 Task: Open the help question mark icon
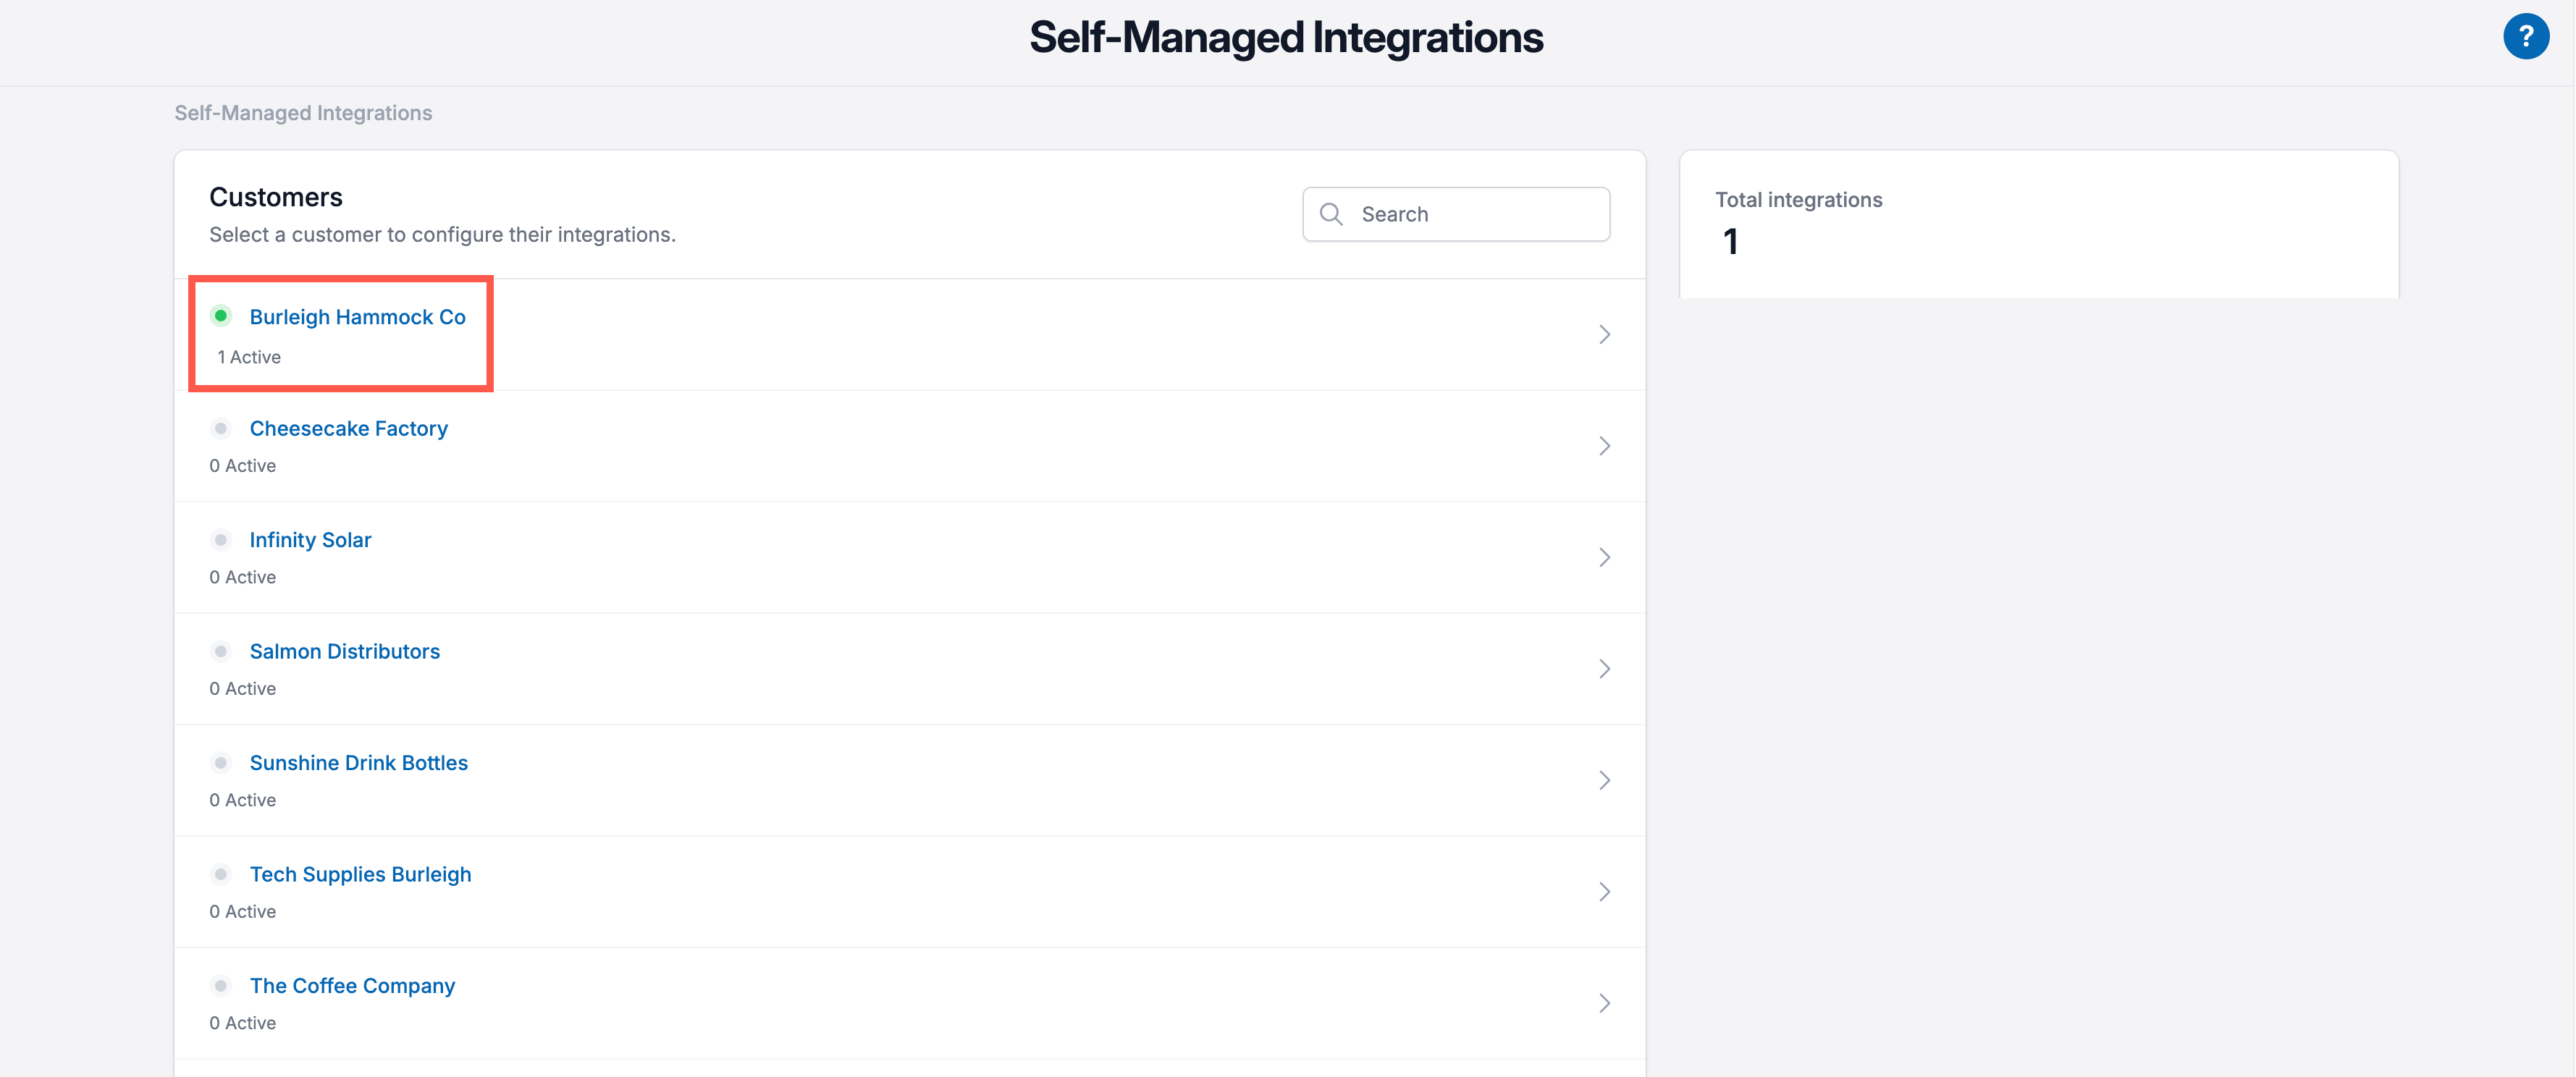pyautogui.click(x=2526, y=36)
